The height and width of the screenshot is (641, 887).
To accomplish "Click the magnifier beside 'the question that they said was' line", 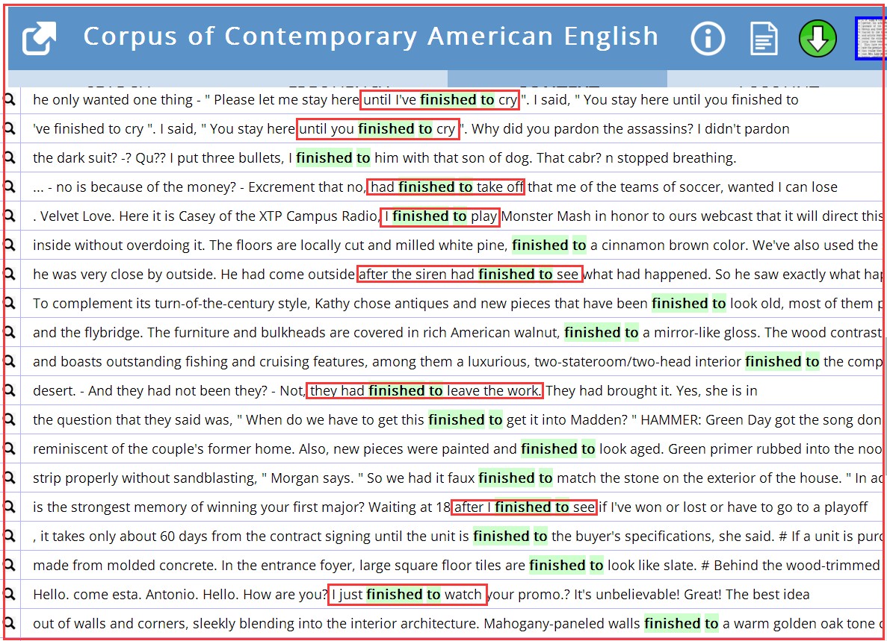I will [x=9, y=419].
